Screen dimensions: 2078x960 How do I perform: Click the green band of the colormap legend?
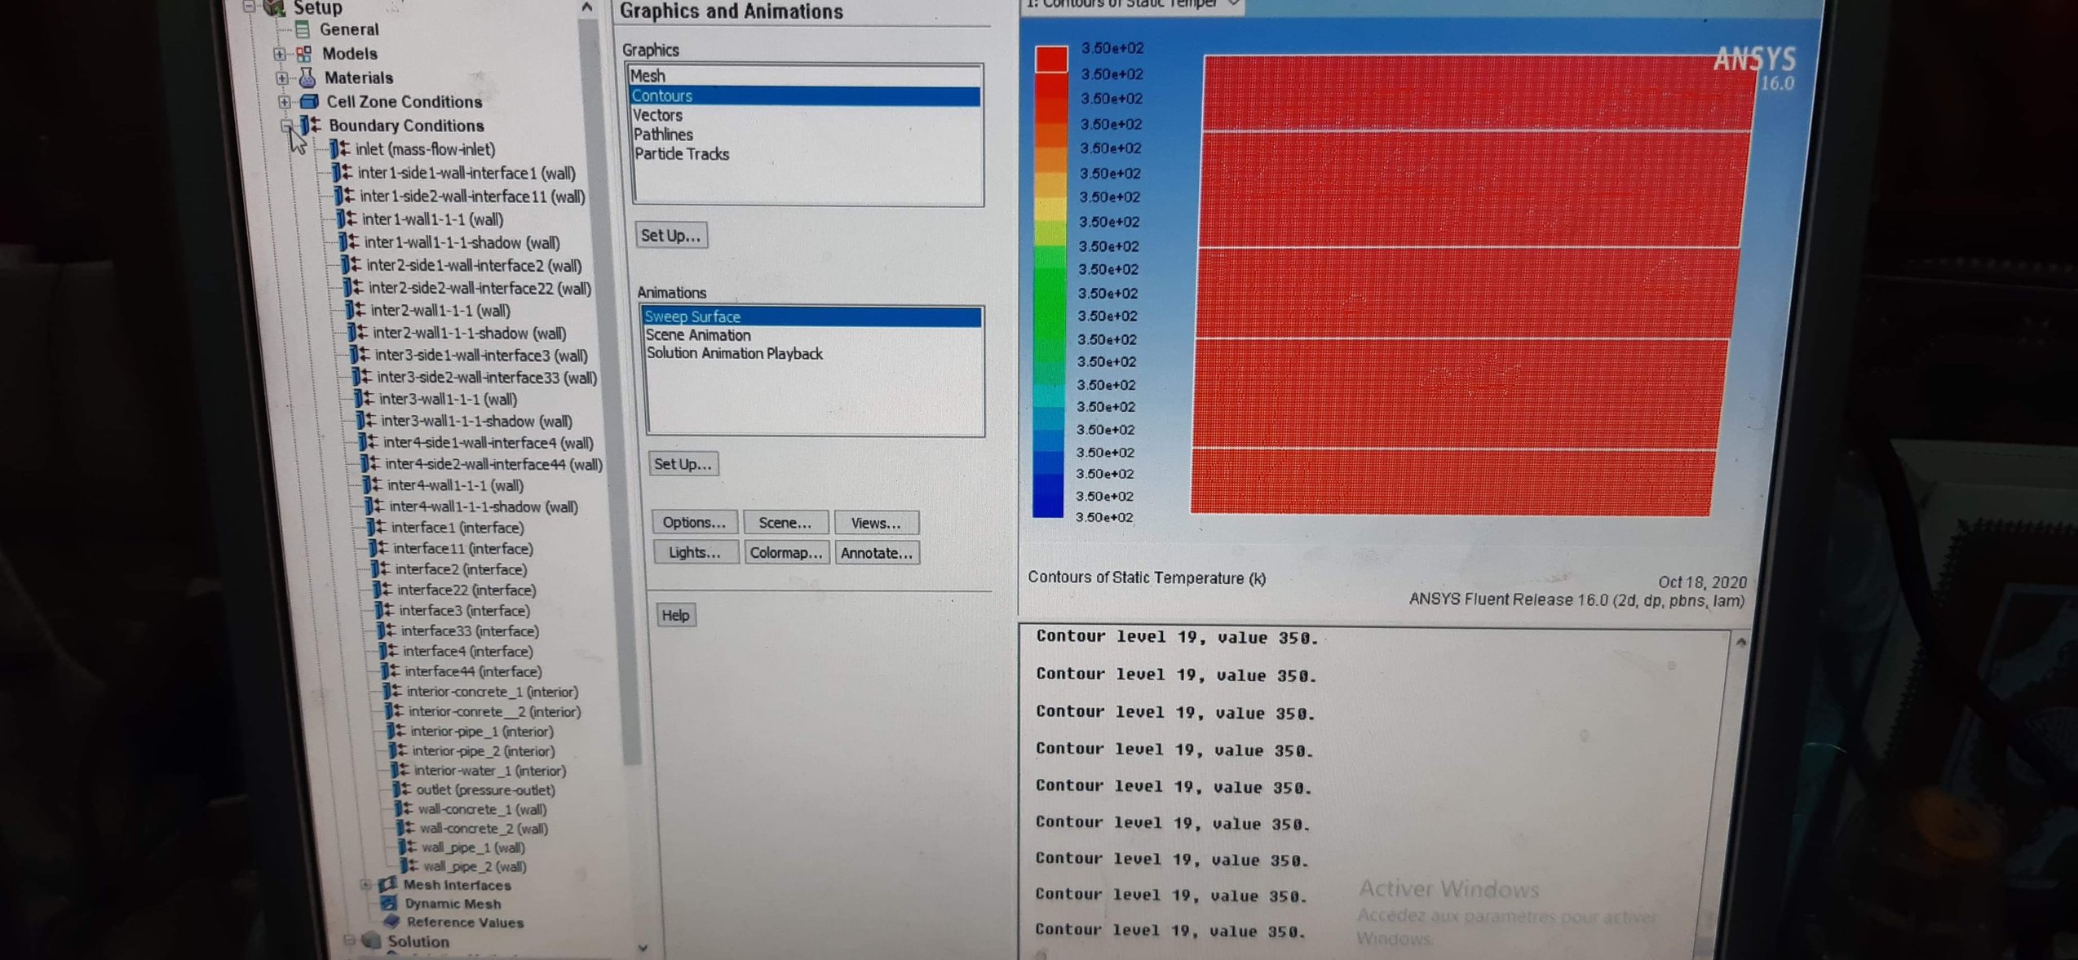1050,306
